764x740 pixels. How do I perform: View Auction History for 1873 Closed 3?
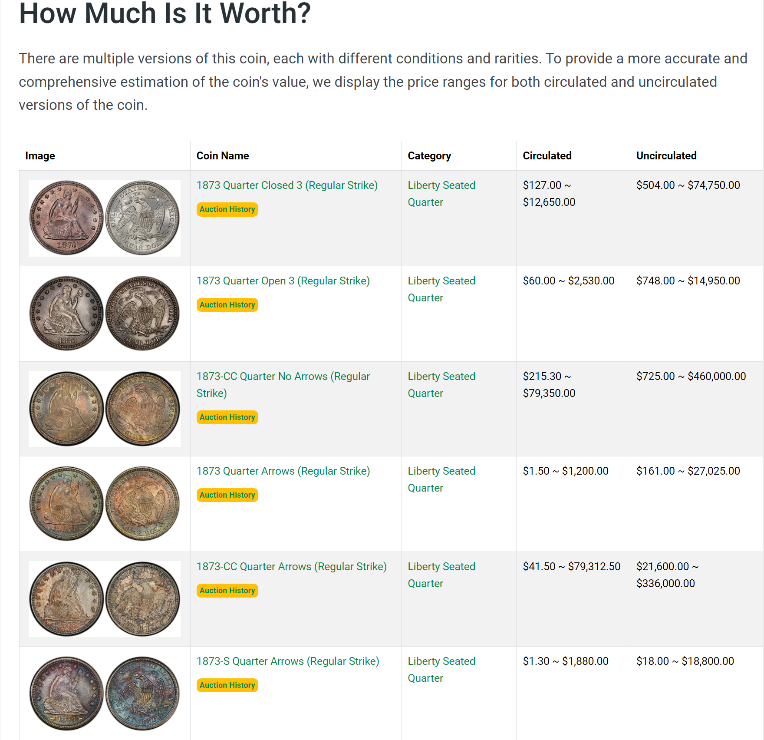pyautogui.click(x=227, y=209)
